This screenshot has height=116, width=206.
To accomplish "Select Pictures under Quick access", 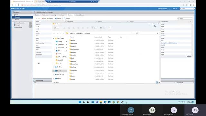I will (x=60, y=51).
